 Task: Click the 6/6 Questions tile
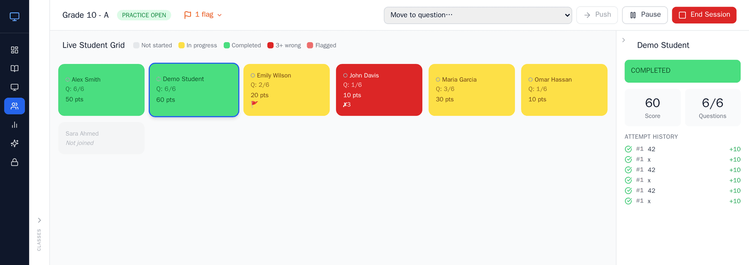pos(712,107)
